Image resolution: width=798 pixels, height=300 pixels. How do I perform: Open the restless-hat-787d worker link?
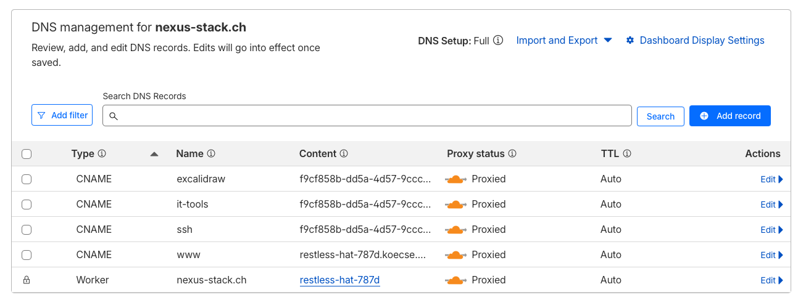tap(339, 280)
